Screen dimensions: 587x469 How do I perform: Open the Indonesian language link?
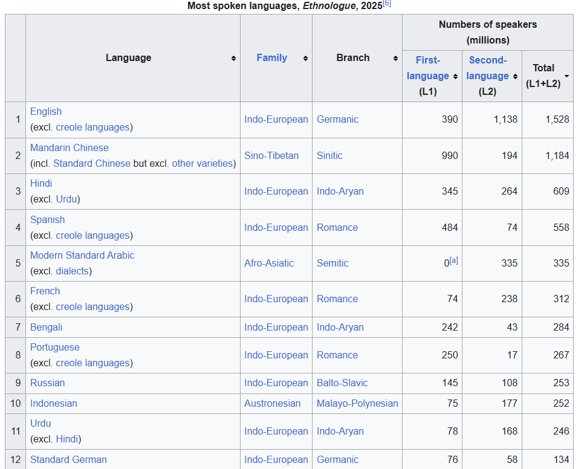pyautogui.click(x=54, y=403)
